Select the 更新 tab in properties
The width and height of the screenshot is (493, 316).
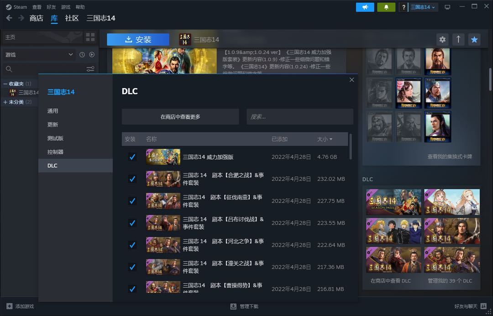pos(53,125)
